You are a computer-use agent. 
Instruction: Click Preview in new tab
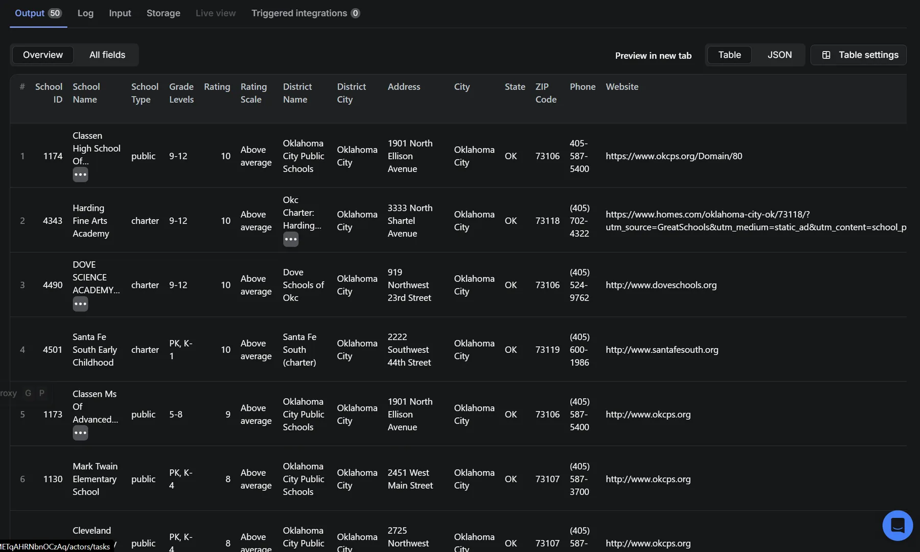(653, 56)
